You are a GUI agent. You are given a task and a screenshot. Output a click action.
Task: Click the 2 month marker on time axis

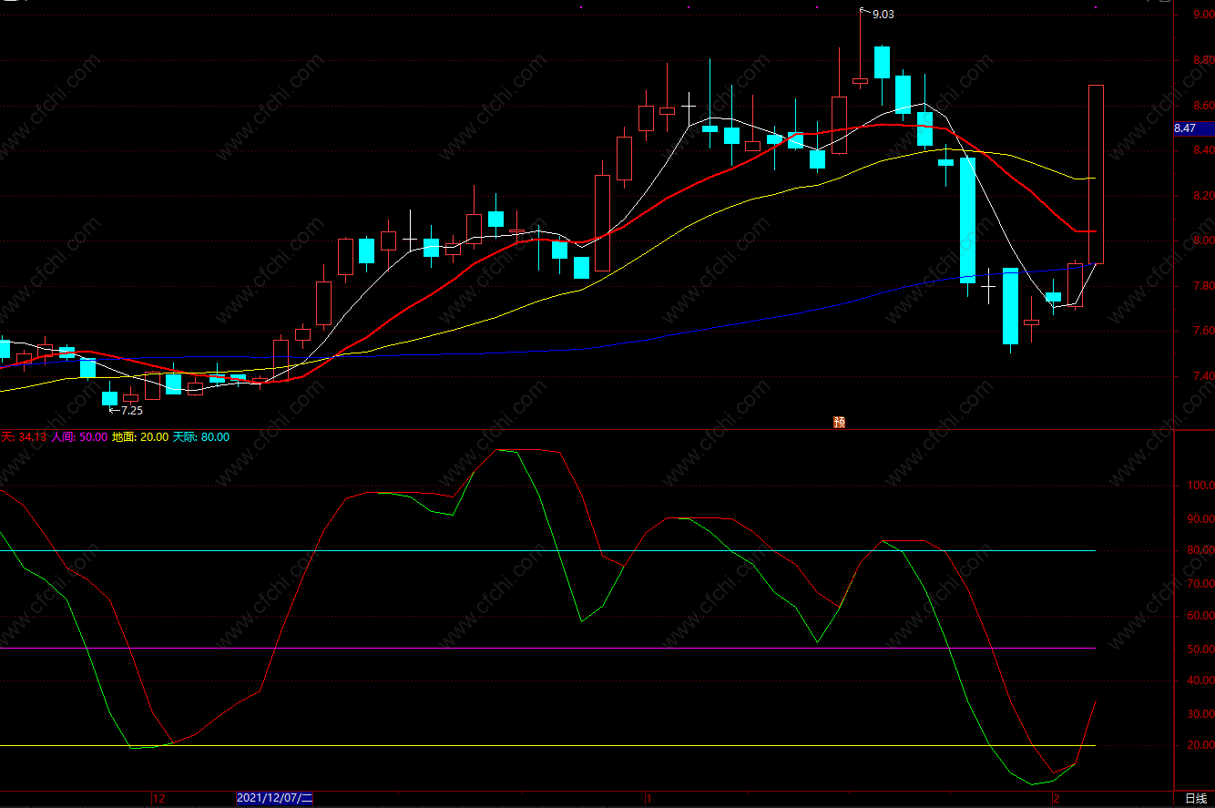[1056, 798]
